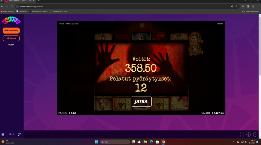Click the Rekisteröidy register button
Screen dimensions: 261x145
tap(11, 31)
